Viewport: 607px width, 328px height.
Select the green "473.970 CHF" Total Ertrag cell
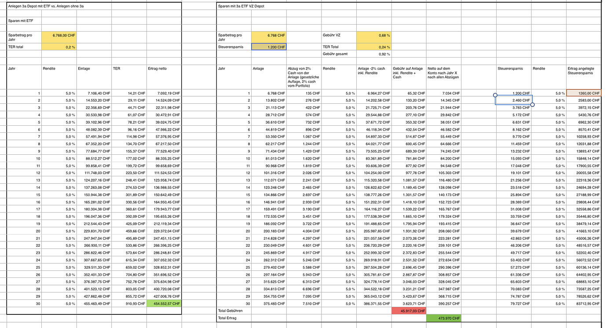click(444, 318)
